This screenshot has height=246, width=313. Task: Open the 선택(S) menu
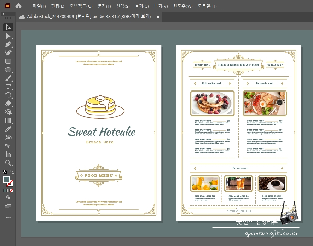[123, 6]
